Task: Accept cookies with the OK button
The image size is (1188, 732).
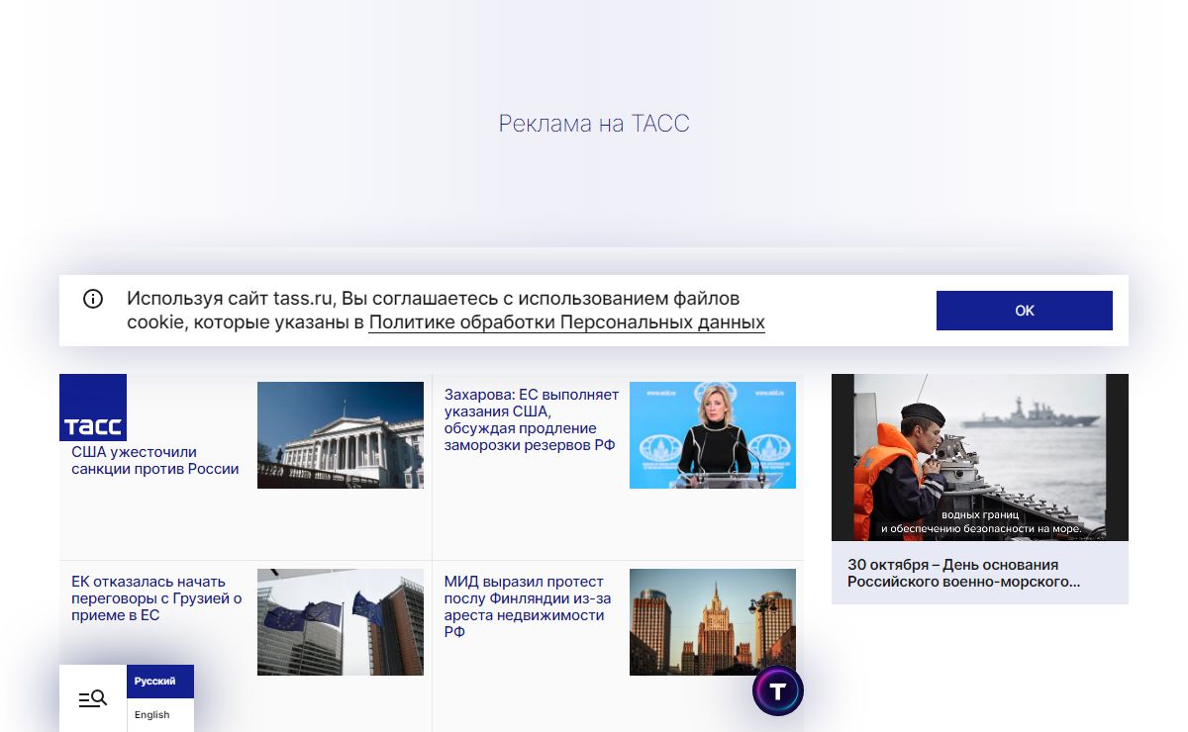Action: [x=1025, y=311]
